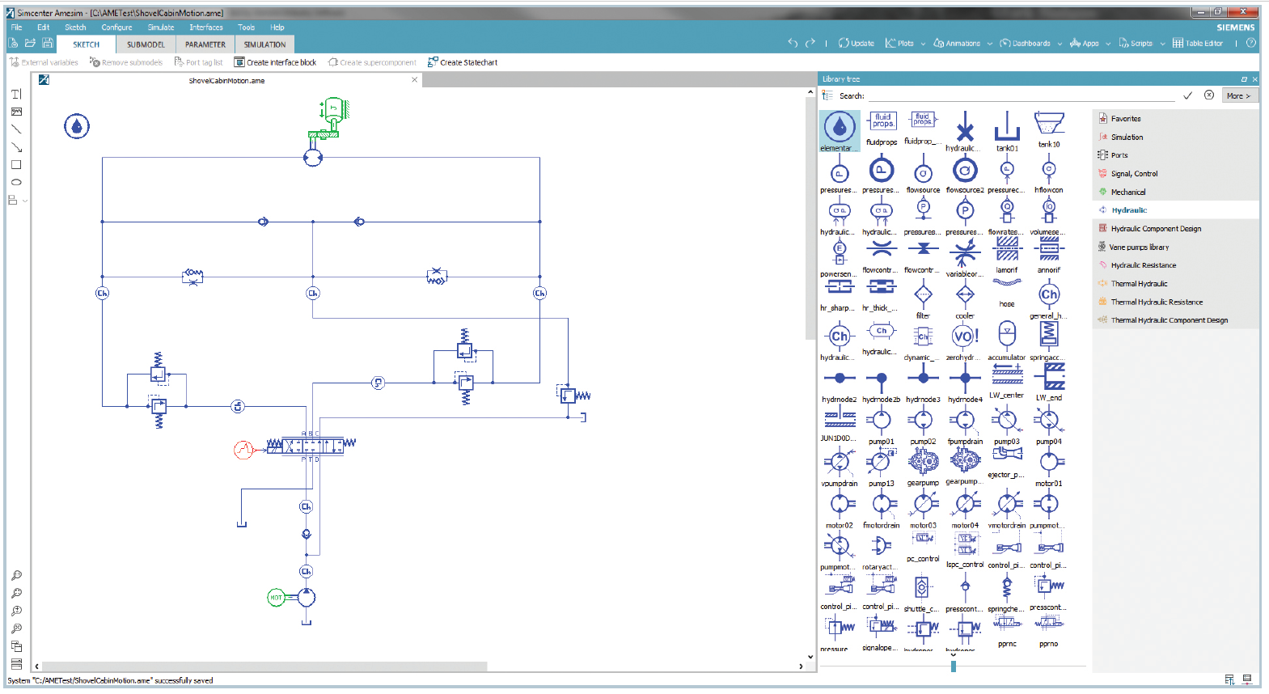Click Create Statechart
The width and height of the screenshot is (1269, 694).
coord(463,62)
